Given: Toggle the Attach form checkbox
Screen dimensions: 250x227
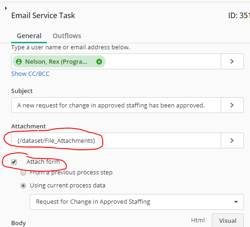Looking at the screenshot, I should [x=14, y=162].
